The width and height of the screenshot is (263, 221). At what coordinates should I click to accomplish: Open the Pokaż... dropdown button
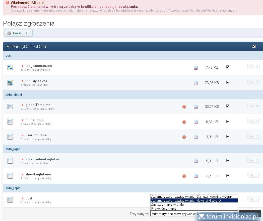point(18,33)
